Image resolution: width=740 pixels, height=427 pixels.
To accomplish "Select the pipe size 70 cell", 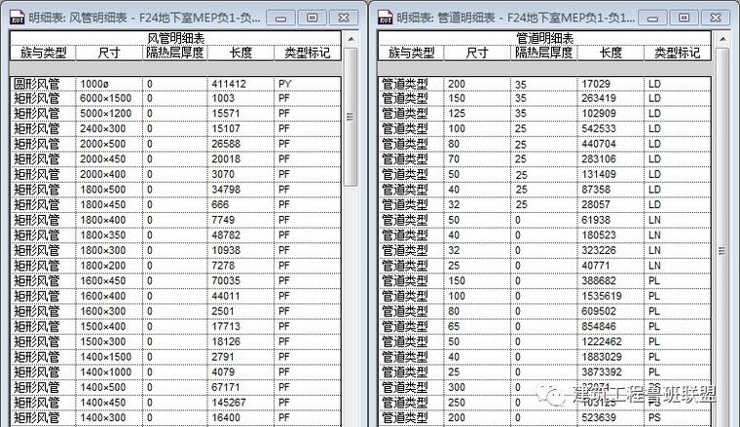I will (x=477, y=160).
